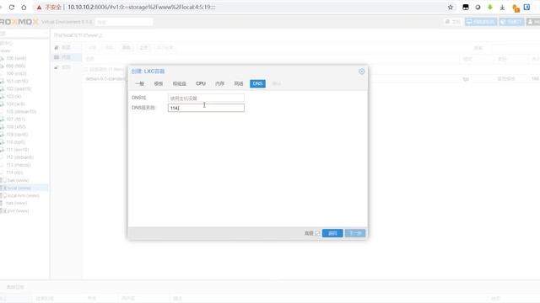Image resolution: width=540 pixels, height=303 pixels.
Task: Select VM 102 in resource tree
Action: click(x=19, y=88)
